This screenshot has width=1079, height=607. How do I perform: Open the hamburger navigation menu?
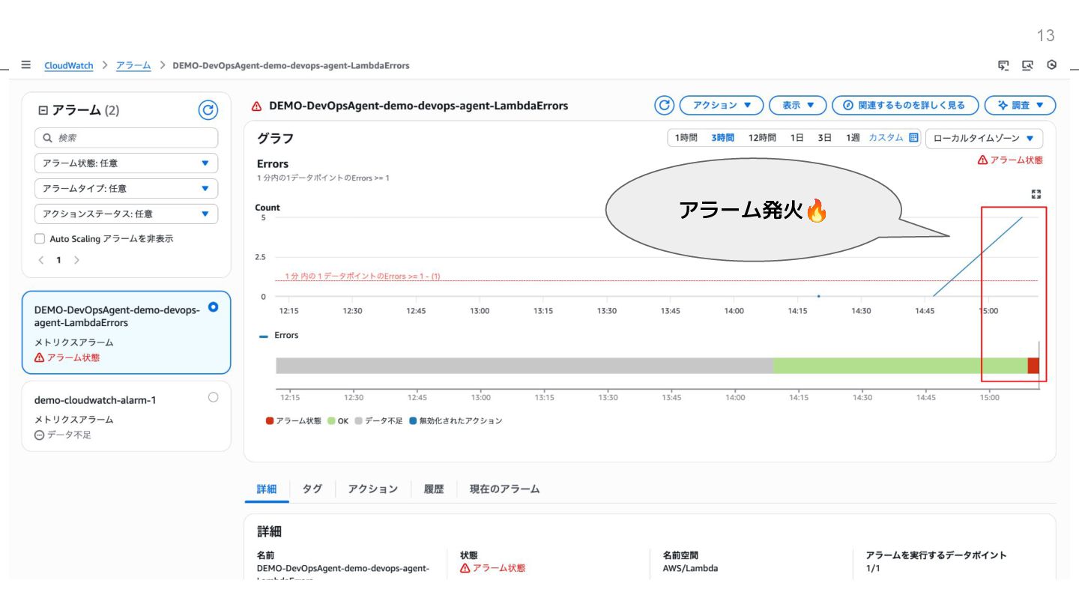[x=26, y=65]
